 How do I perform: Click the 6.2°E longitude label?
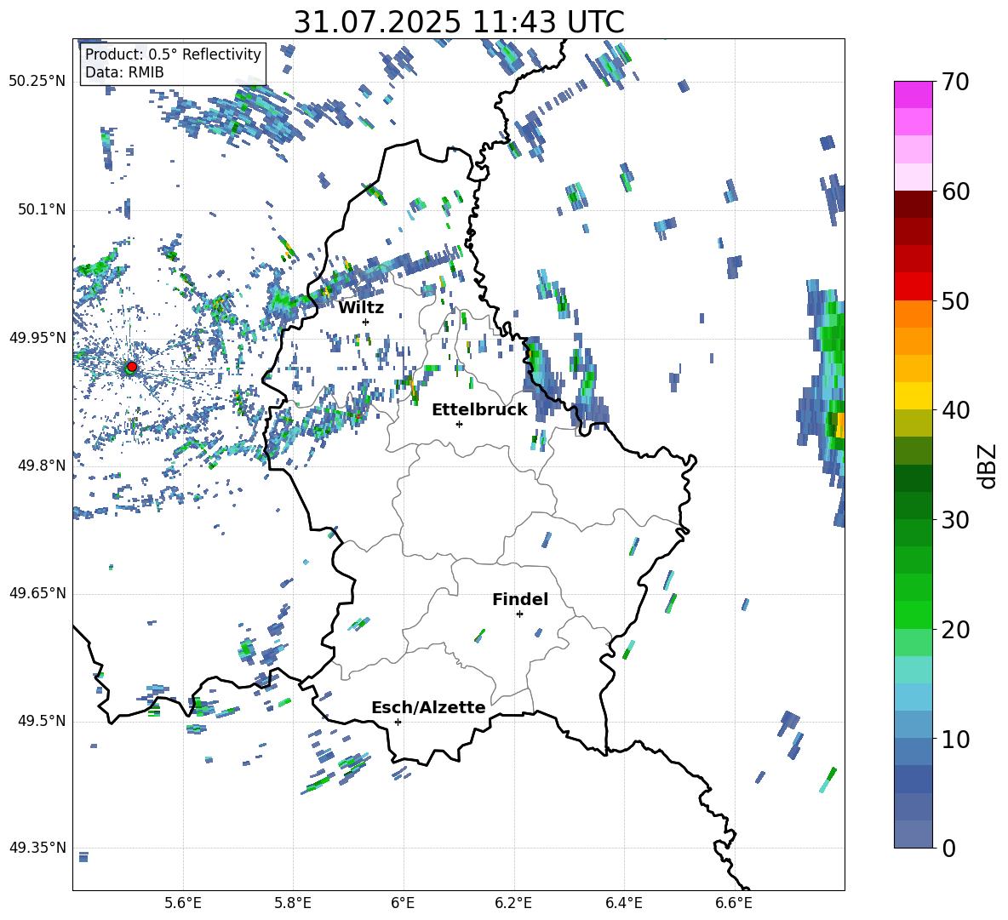[513, 904]
